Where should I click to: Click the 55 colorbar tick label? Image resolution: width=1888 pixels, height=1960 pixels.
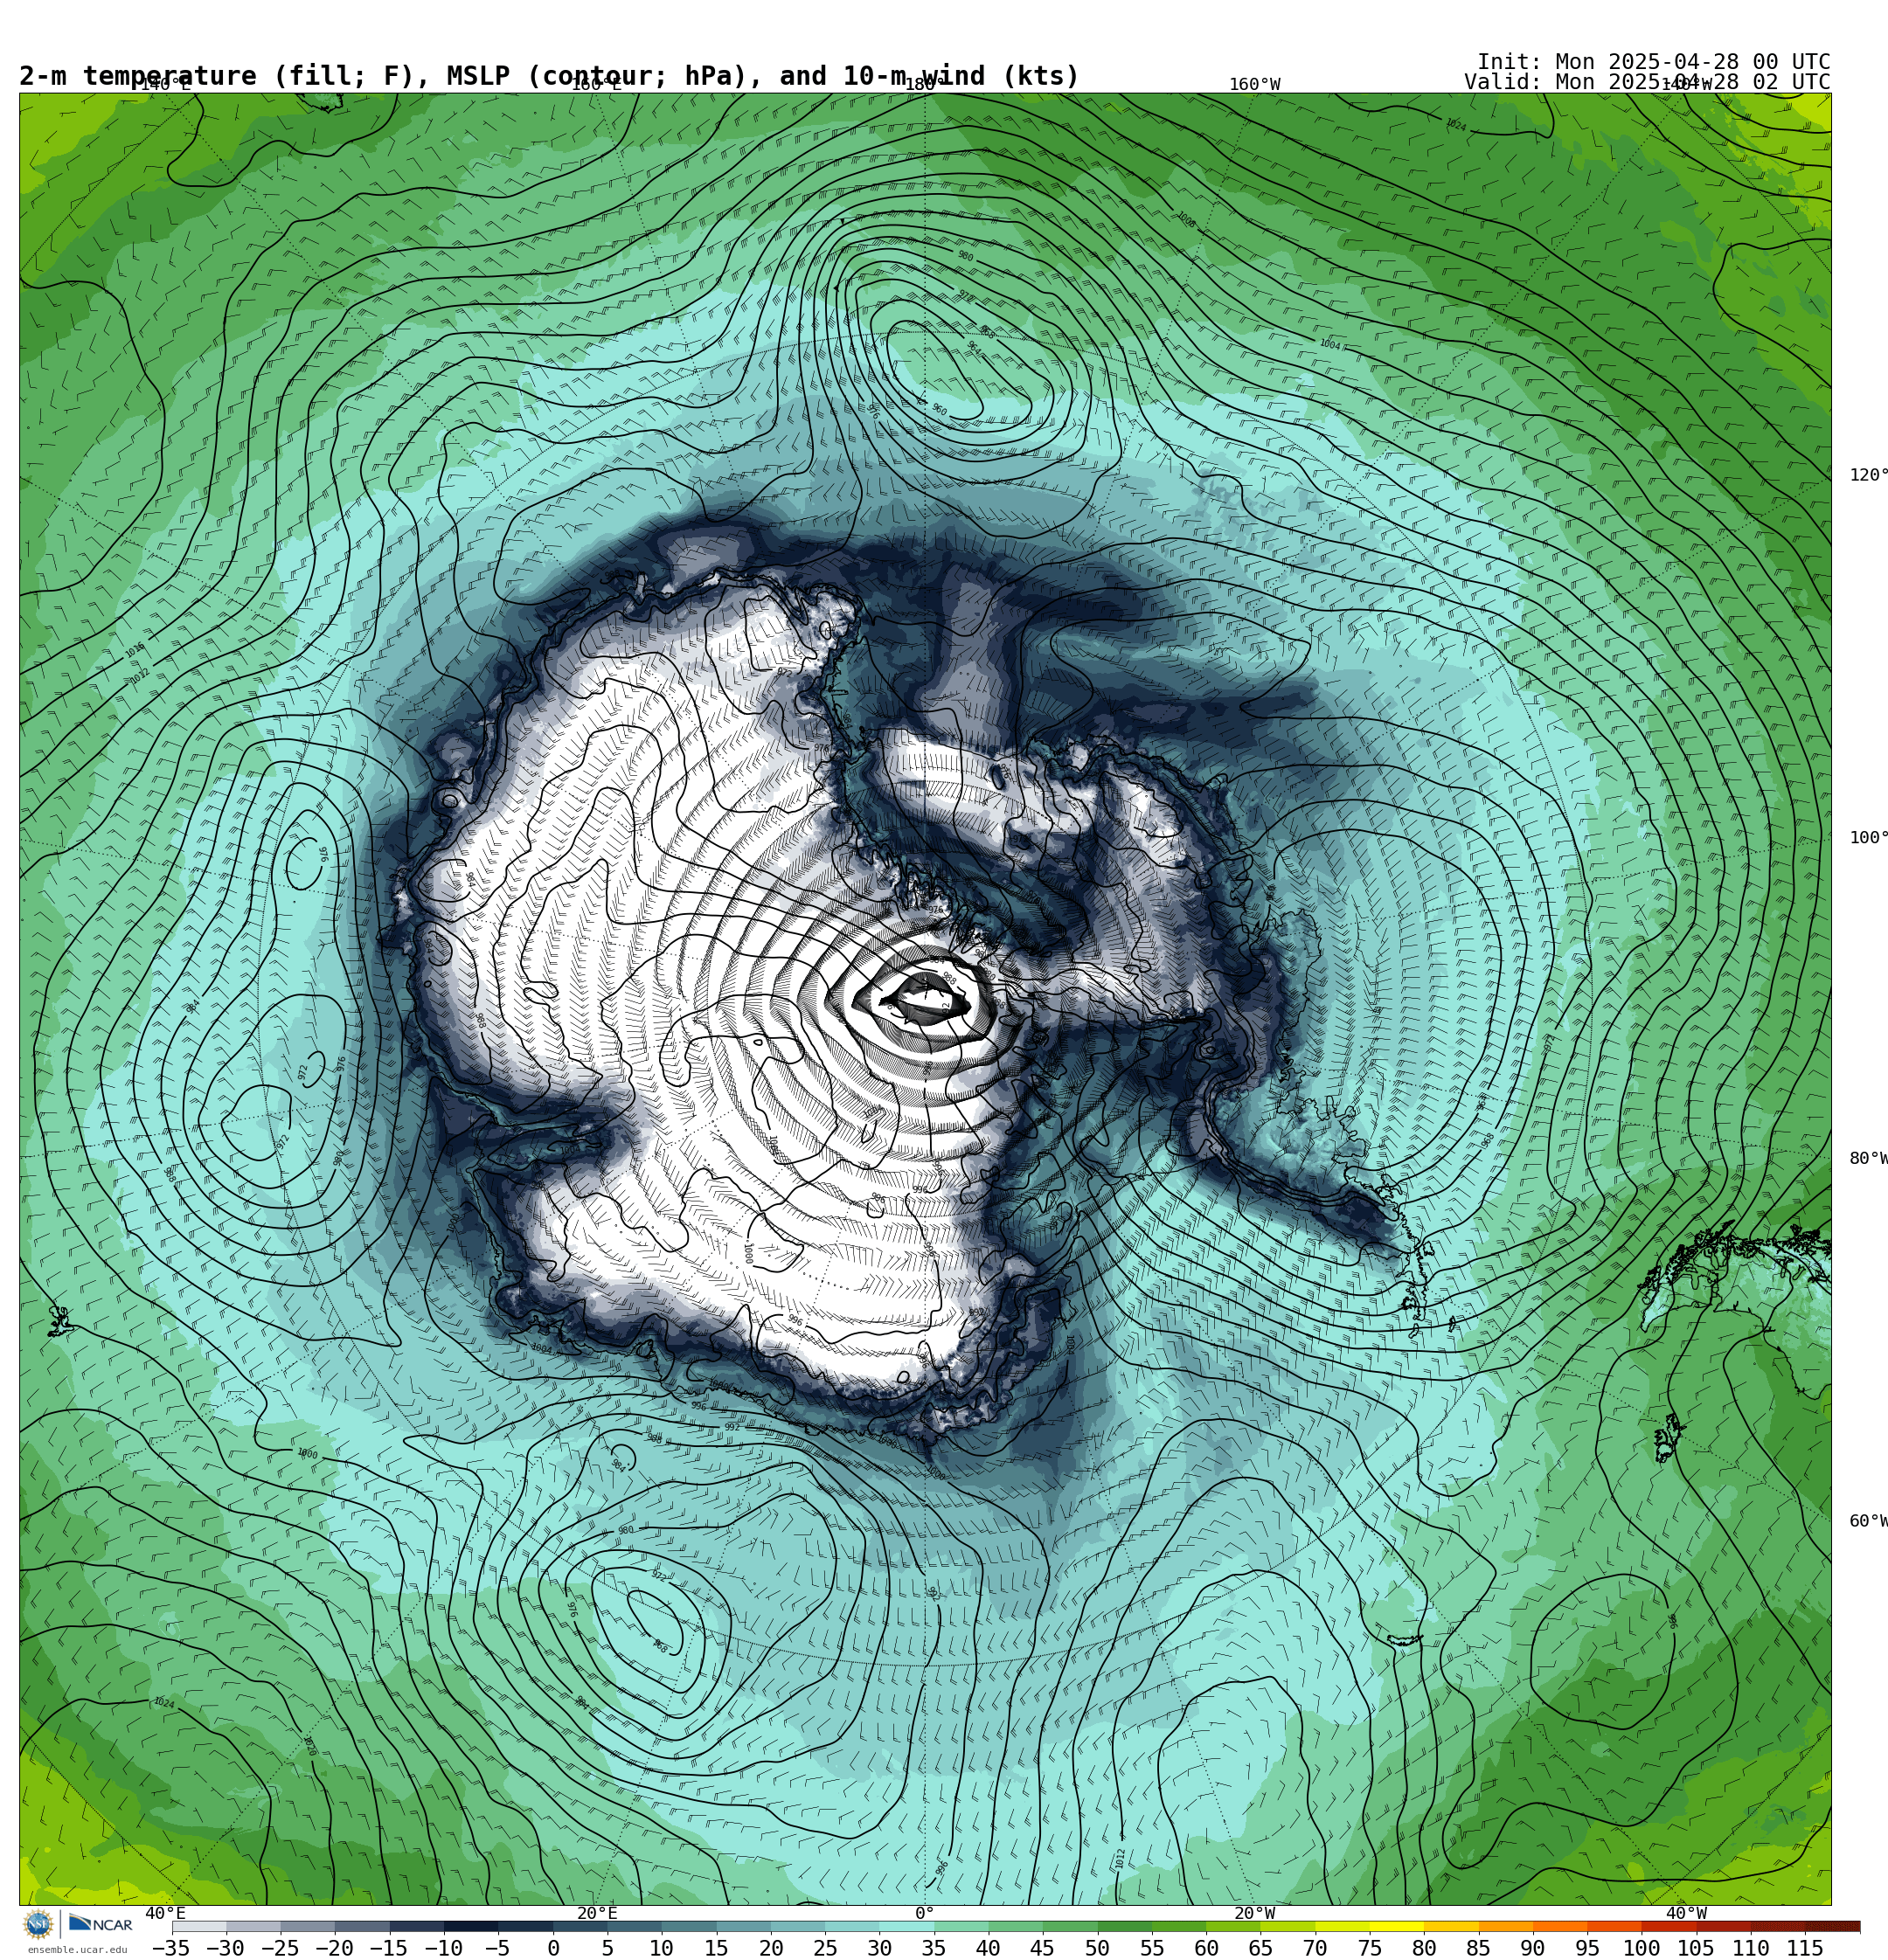pyautogui.click(x=1152, y=1948)
